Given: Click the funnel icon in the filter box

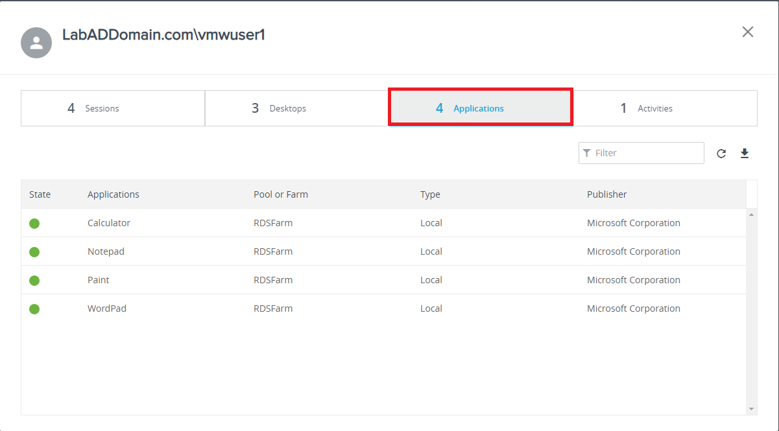Looking at the screenshot, I should click(x=587, y=153).
